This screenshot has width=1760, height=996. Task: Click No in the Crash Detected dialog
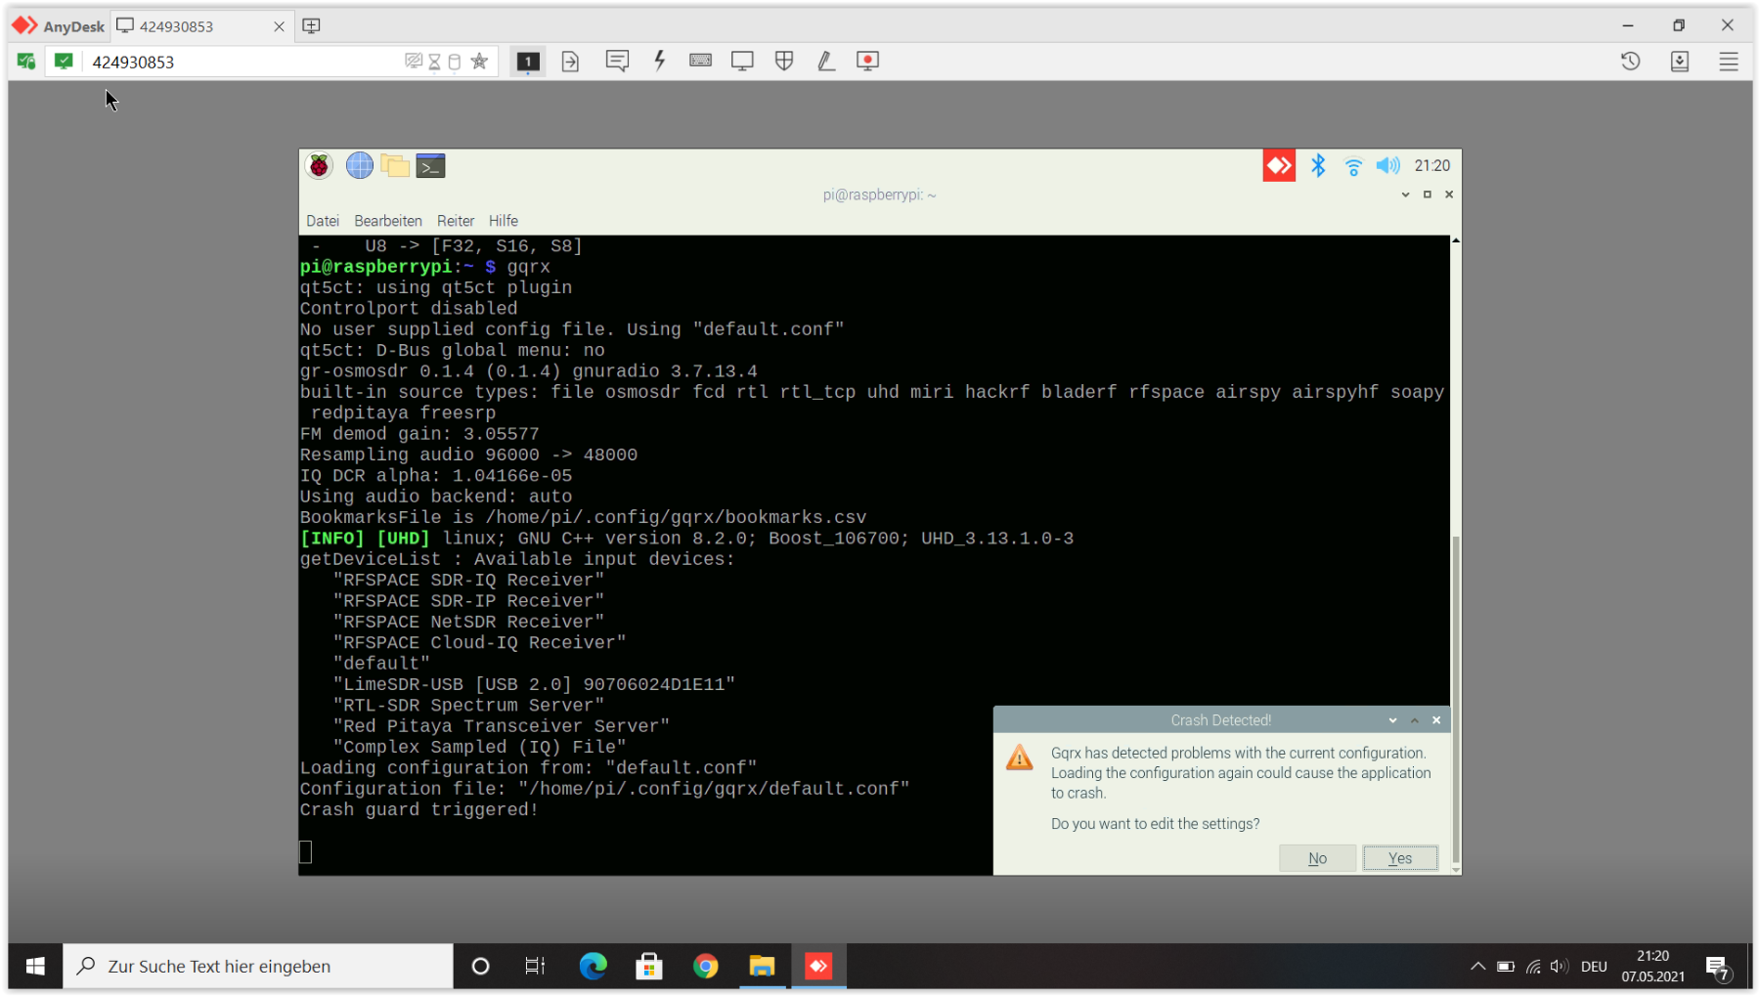[1317, 858]
